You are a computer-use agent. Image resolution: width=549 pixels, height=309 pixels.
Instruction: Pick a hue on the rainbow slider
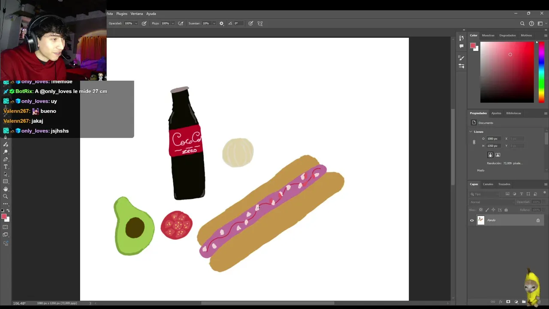pyautogui.click(x=541, y=72)
